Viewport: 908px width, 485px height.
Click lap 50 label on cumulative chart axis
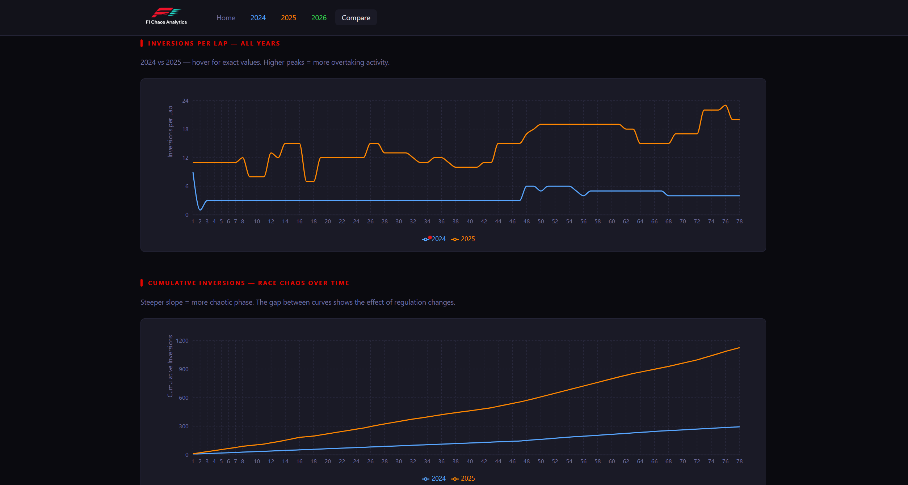[541, 462]
